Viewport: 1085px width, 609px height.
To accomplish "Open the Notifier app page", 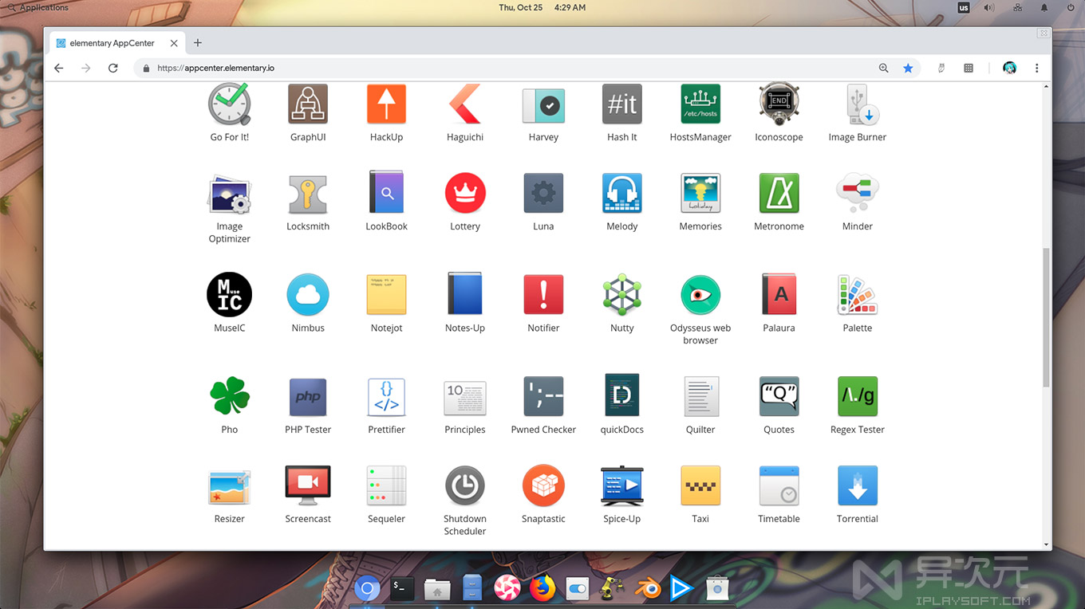I will pos(543,294).
